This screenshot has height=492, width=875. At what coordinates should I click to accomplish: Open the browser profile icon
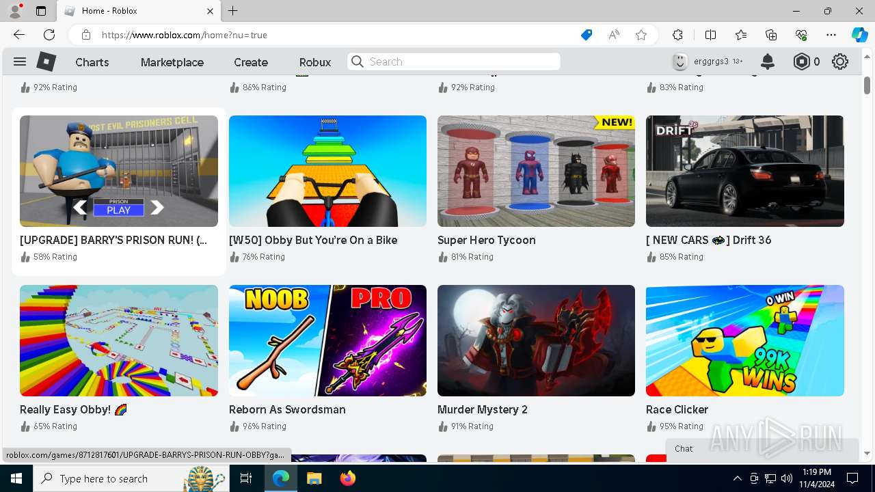pos(15,11)
